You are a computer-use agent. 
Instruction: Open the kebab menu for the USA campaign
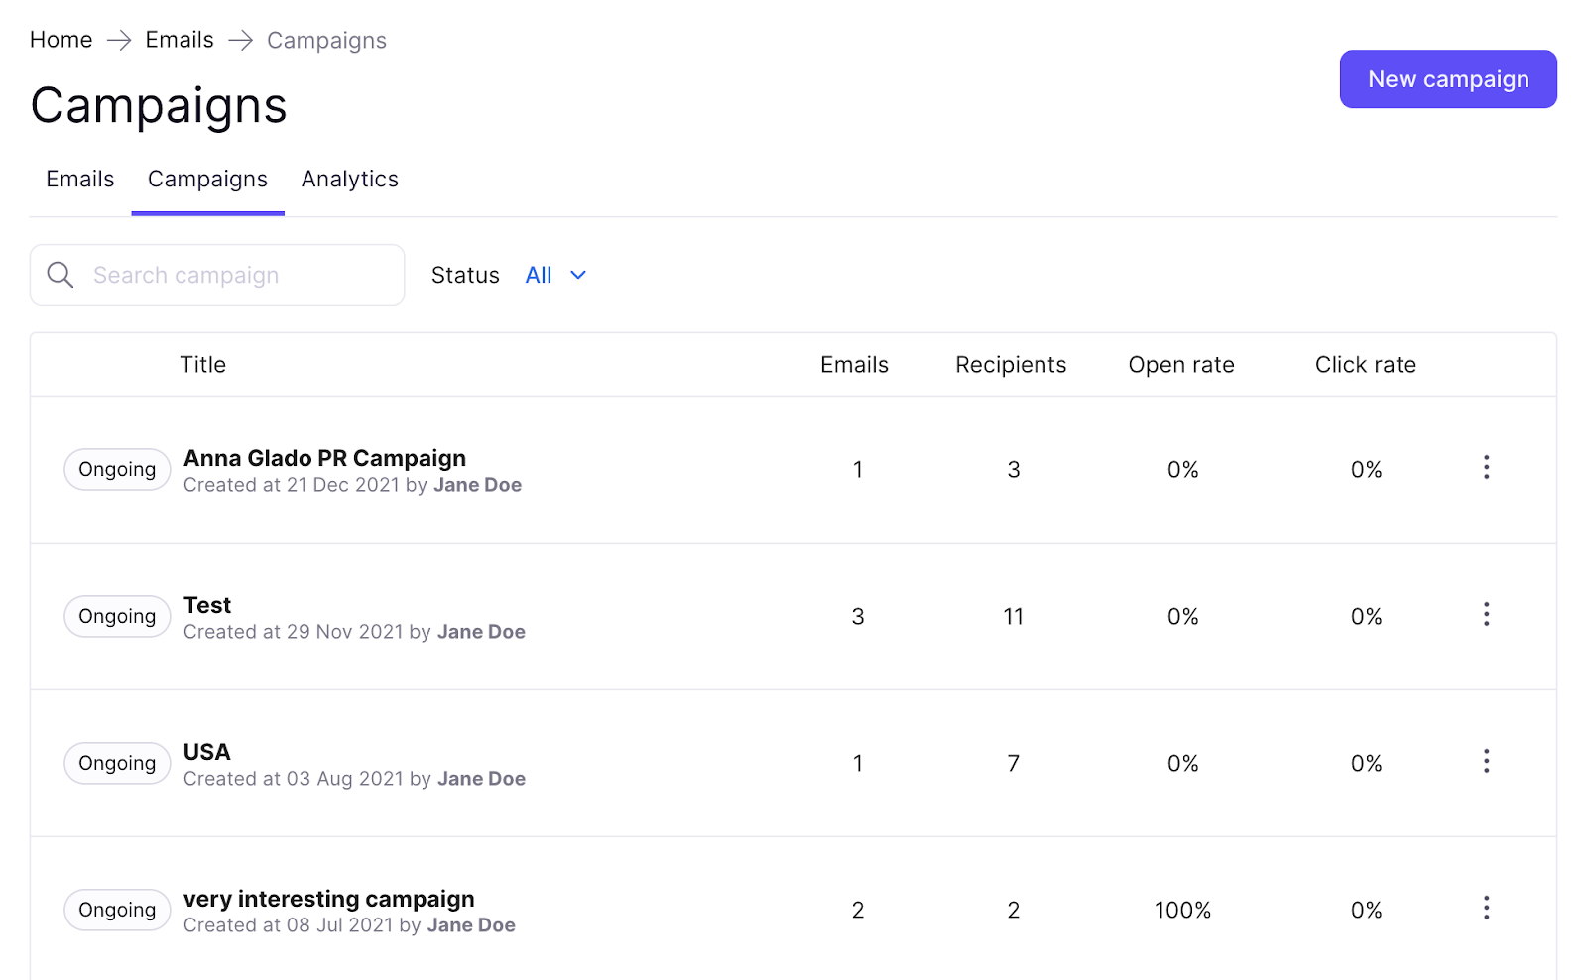tap(1486, 761)
